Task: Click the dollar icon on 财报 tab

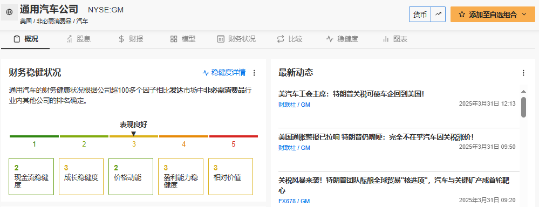Action: click(x=121, y=39)
